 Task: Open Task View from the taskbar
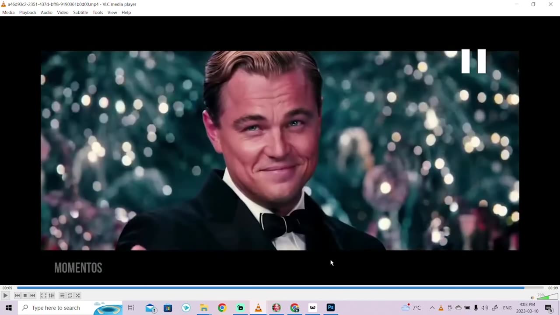point(131,308)
